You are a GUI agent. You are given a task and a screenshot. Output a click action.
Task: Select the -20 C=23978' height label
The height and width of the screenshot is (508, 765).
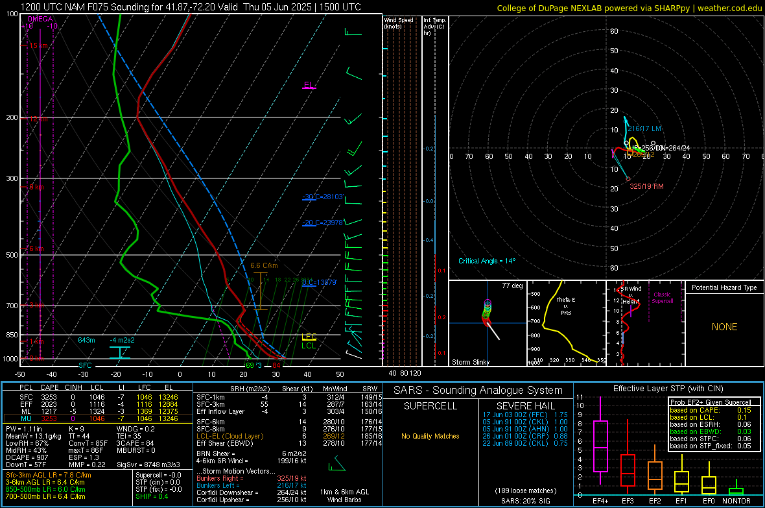point(323,223)
